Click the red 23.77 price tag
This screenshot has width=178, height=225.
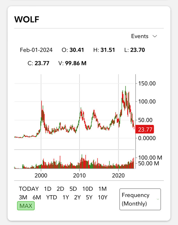tap(145, 129)
